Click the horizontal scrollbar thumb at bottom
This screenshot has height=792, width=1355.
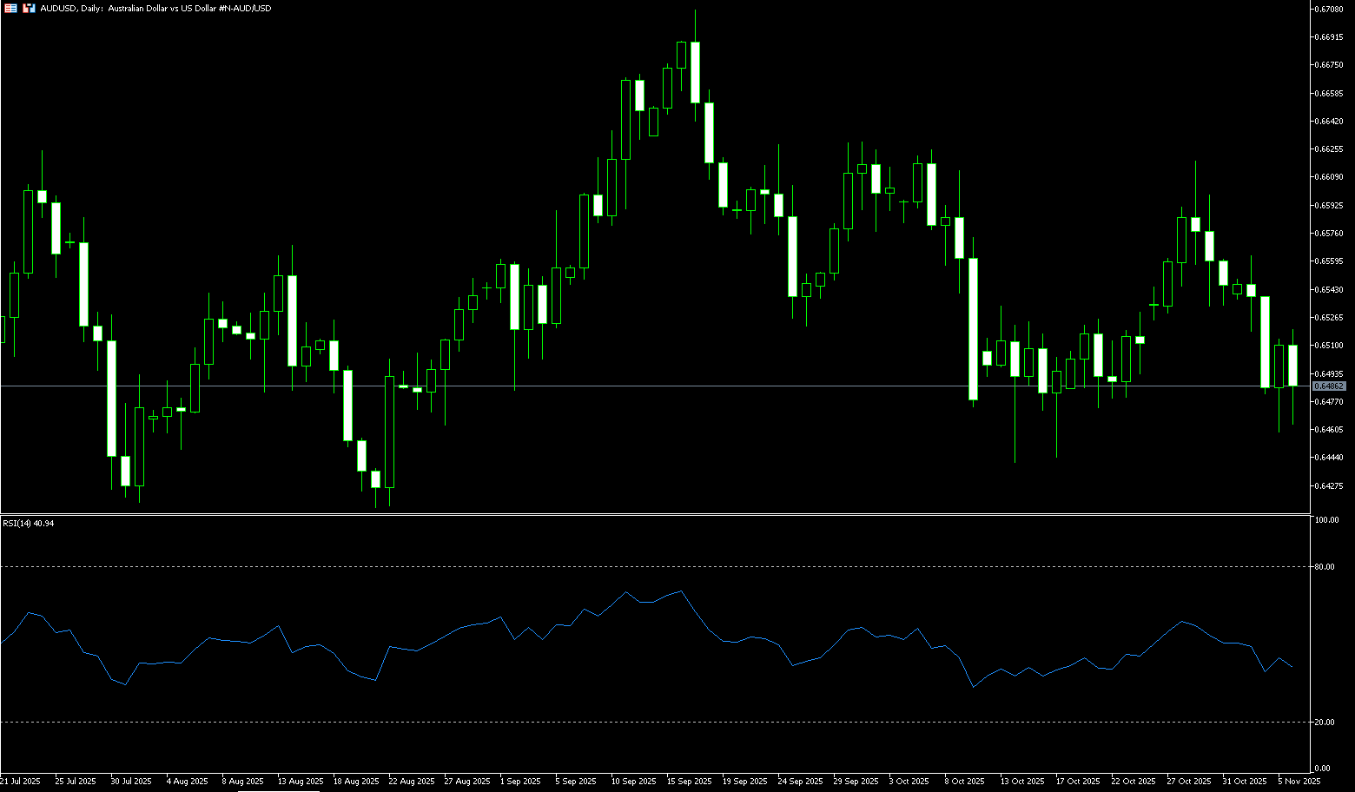coord(278,790)
